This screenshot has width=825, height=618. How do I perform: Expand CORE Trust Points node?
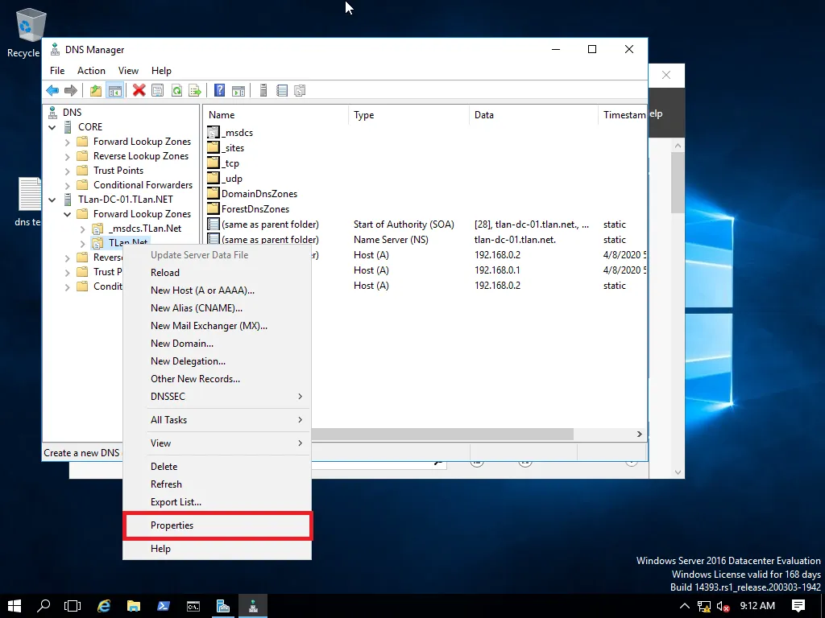point(68,171)
